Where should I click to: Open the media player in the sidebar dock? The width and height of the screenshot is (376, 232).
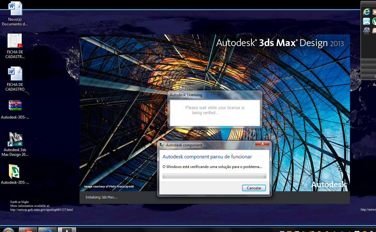[375, 12]
